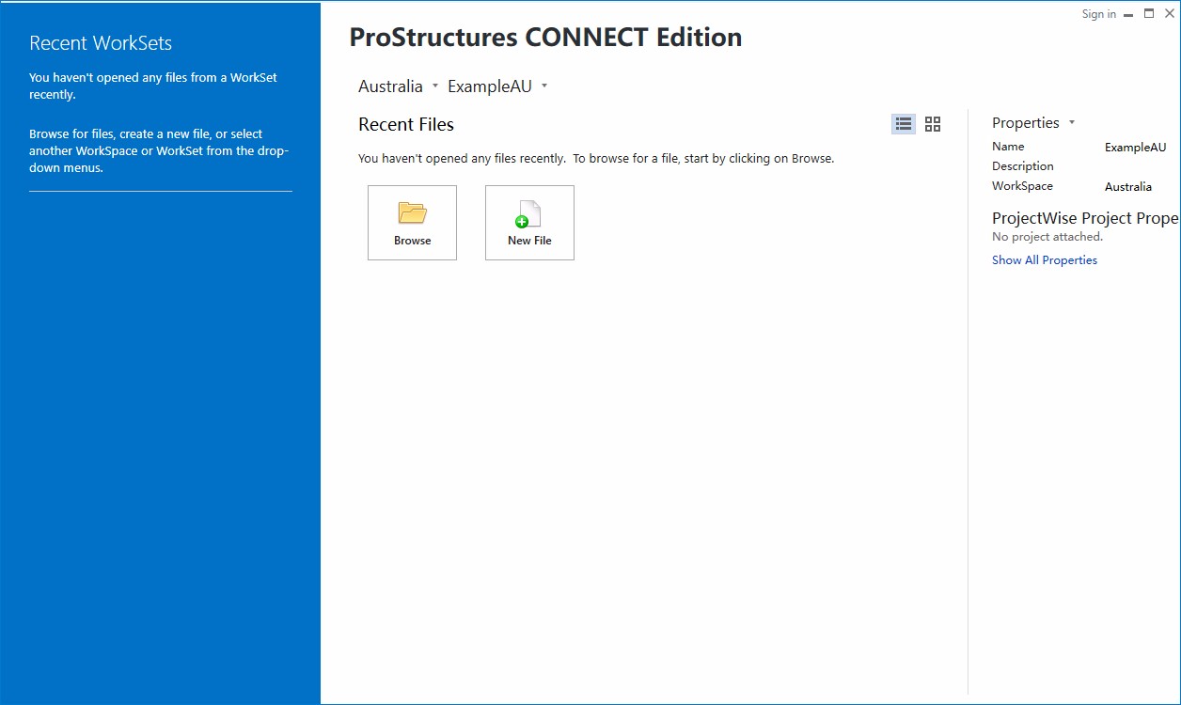Select the Recent Files section heading
1181x705 pixels.
pyautogui.click(x=405, y=124)
